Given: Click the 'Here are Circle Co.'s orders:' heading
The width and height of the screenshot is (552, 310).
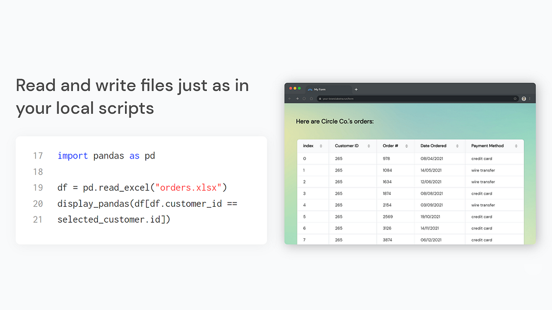Looking at the screenshot, I should tap(335, 121).
